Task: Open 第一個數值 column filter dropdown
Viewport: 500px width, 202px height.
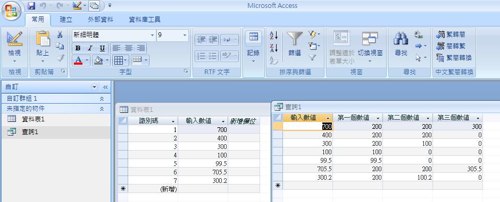Action: coord(378,118)
